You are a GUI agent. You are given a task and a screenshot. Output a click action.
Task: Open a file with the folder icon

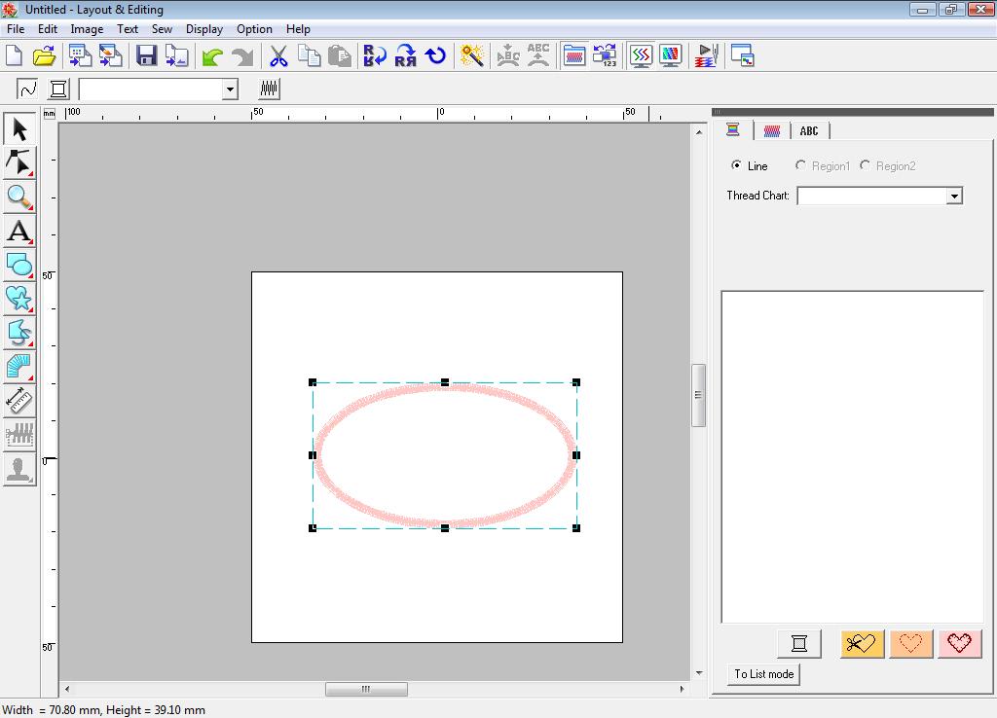tap(44, 55)
